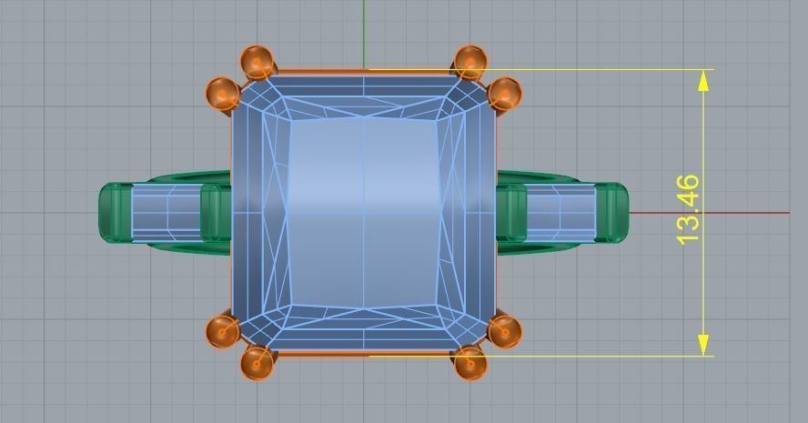Pick the right baguette side stone

point(561,212)
